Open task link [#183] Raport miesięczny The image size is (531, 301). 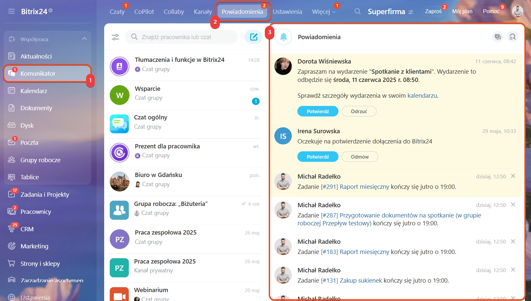[355, 252]
